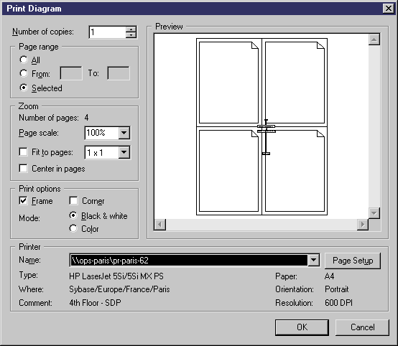Click the preview scroll down arrow
Screen dimensions: 398x346
(x=374, y=213)
